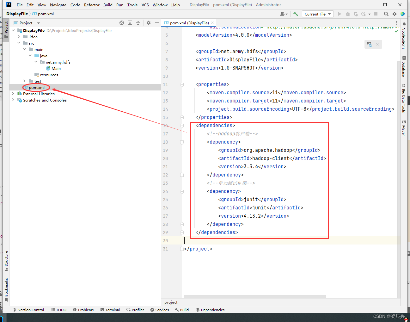
Task: Open Database tool window
Action: (404, 66)
